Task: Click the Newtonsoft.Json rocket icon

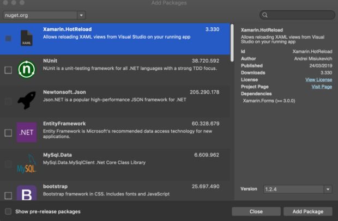Action: 26,101
